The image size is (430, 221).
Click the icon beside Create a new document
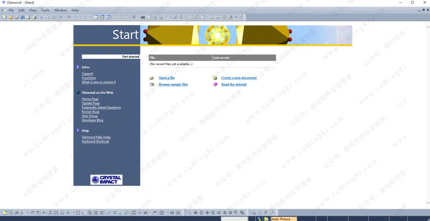(x=215, y=78)
